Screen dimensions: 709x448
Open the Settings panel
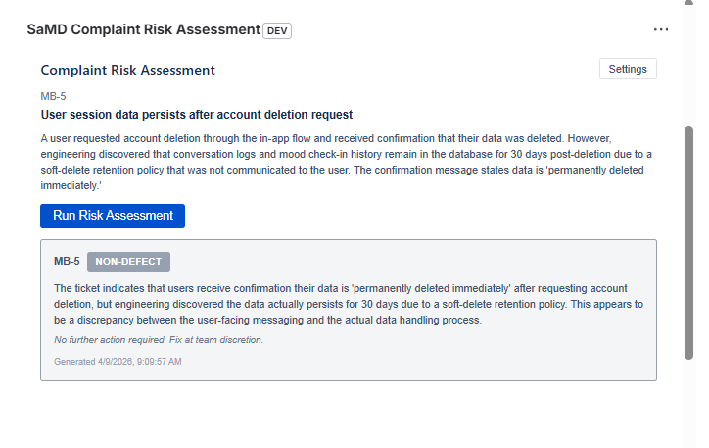point(628,69)
